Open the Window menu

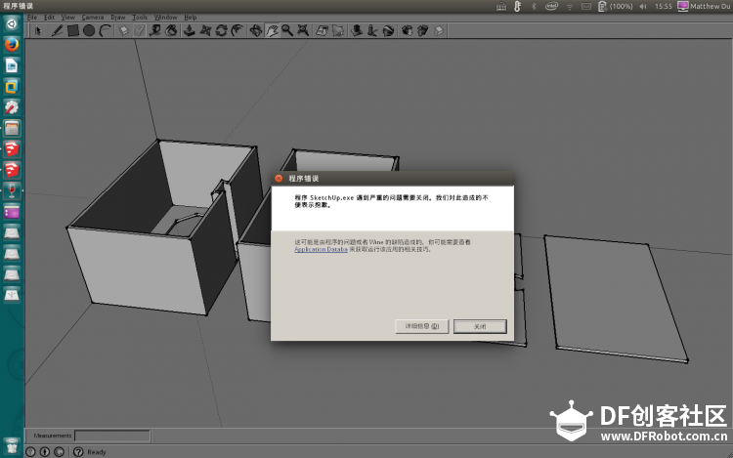coord(166,18)
